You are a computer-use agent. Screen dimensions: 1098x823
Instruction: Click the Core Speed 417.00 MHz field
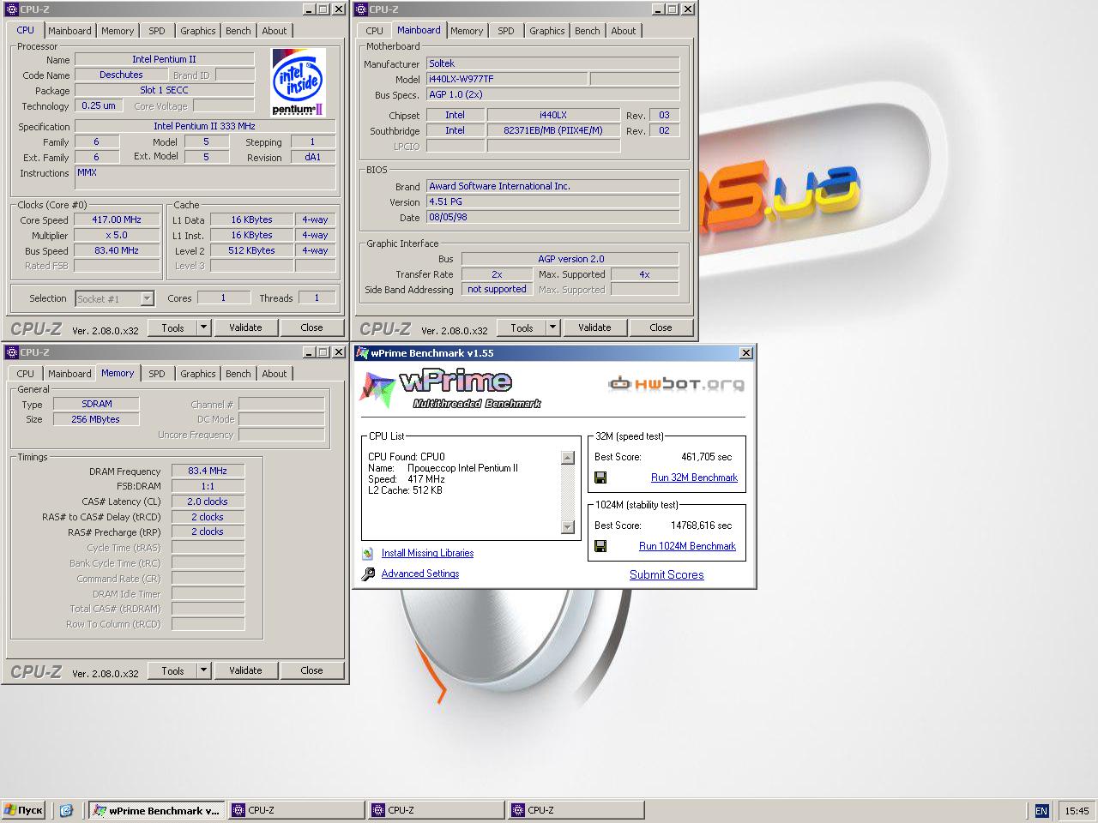[117, 219]
